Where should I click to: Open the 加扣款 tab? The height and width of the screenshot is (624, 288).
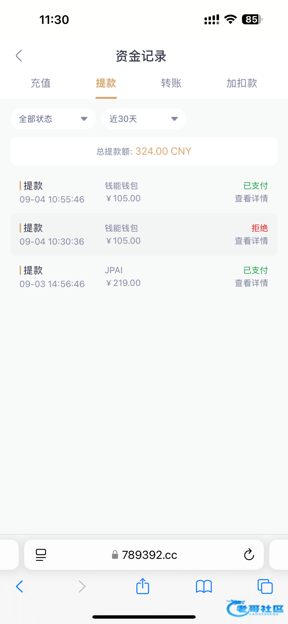242,83
